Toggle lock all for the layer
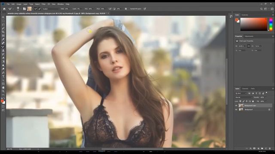The height and width of the screenshot is (154, 275). click(253, 101)
